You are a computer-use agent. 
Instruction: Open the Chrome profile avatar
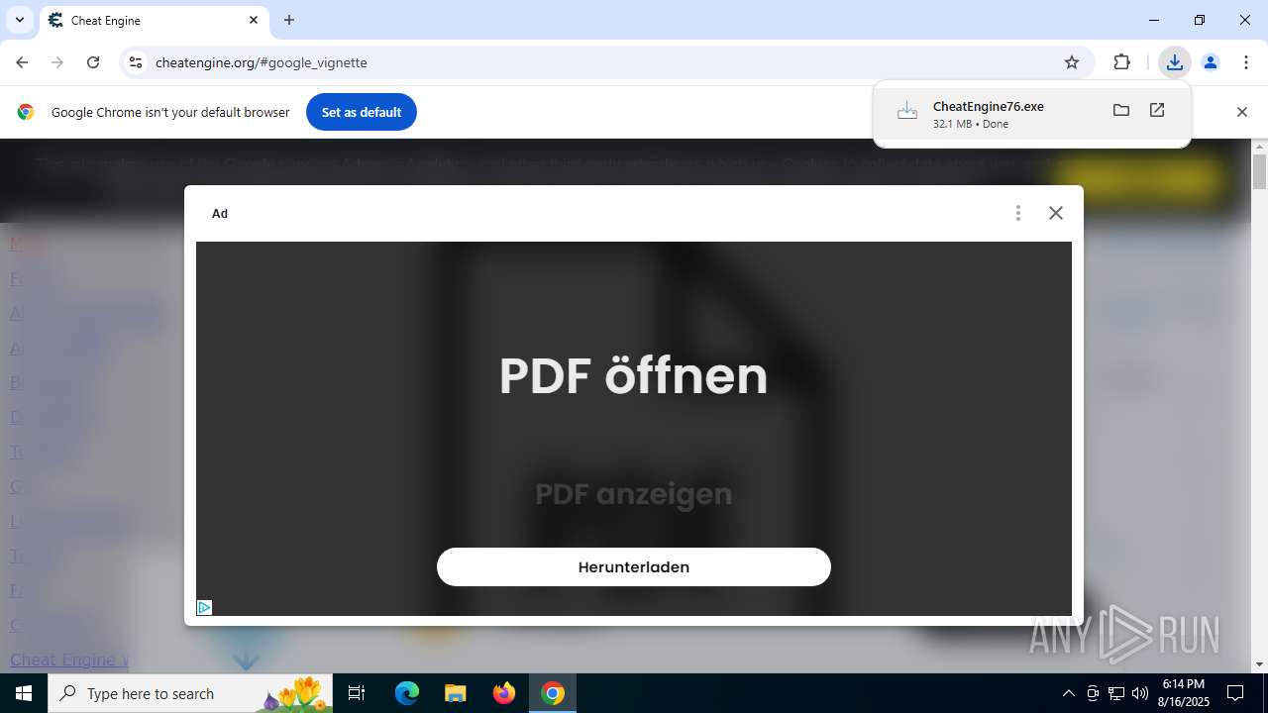[1211, 62]
